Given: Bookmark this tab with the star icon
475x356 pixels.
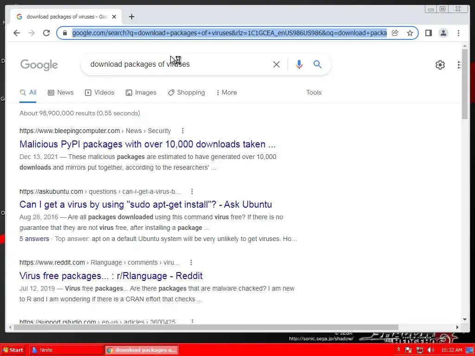Looking at the screenshot, I should [x=410, y=33].
